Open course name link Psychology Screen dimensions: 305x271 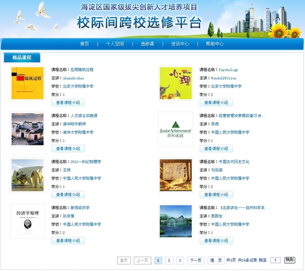click(228, 70)
